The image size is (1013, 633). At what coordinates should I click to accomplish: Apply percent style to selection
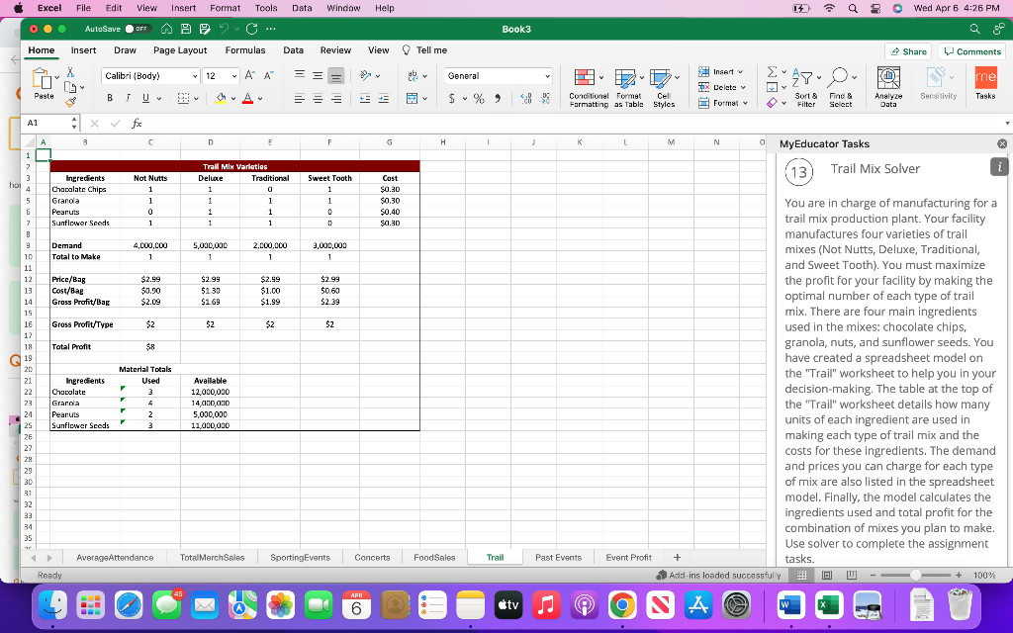coord(478,100)
